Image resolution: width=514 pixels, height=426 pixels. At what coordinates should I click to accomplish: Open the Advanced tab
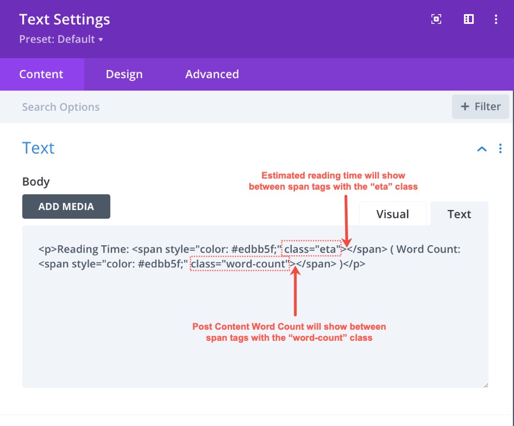(212, 74)
